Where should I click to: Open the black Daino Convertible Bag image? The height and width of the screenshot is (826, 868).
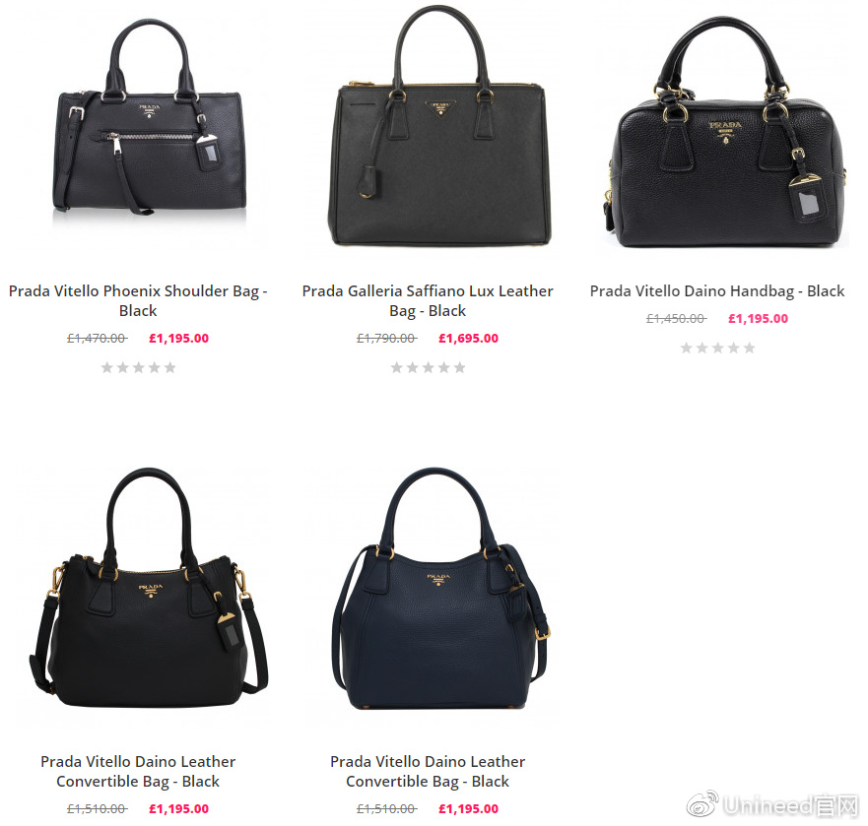pos(149,588)
